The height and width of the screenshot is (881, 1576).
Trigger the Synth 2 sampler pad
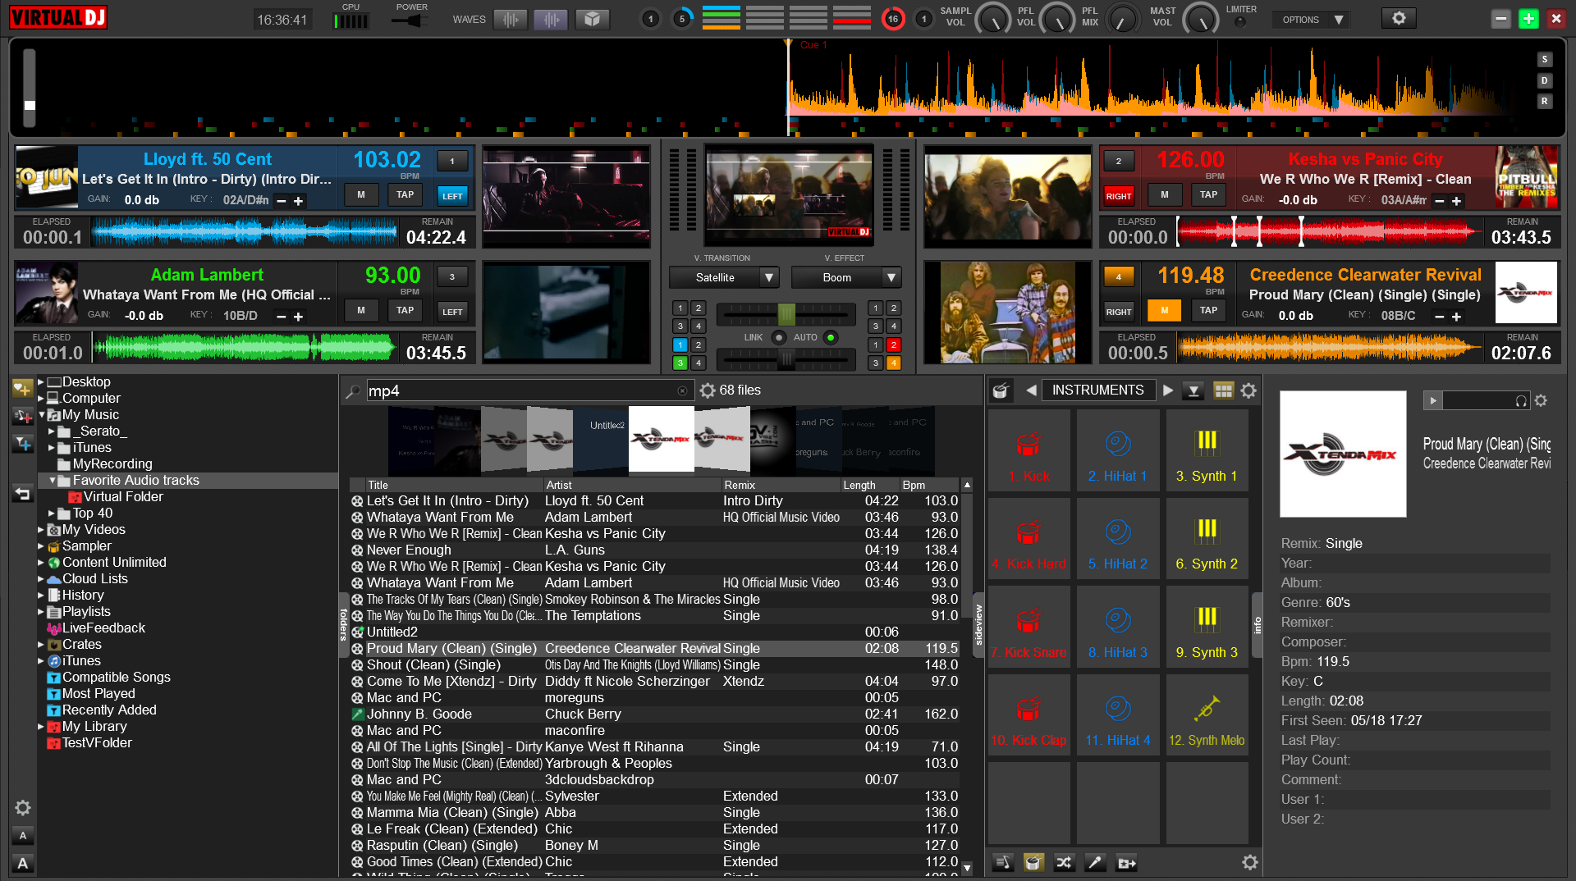(1207, 539)
